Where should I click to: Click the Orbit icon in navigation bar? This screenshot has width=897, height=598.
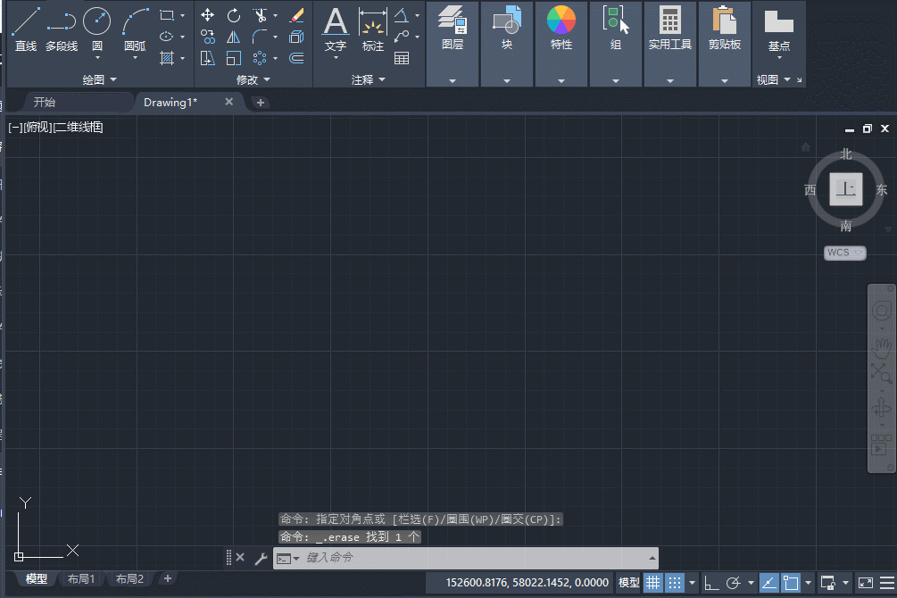(x=882, y=408)
